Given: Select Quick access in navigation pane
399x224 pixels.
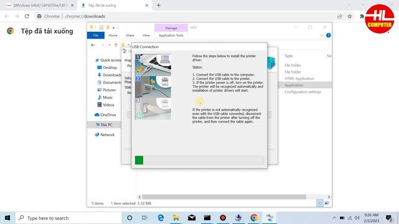Looking at the screenshot, I should click(x=108, y=60).
